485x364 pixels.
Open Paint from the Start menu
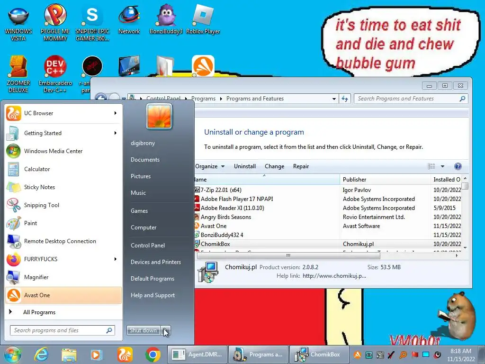[63, 223]
